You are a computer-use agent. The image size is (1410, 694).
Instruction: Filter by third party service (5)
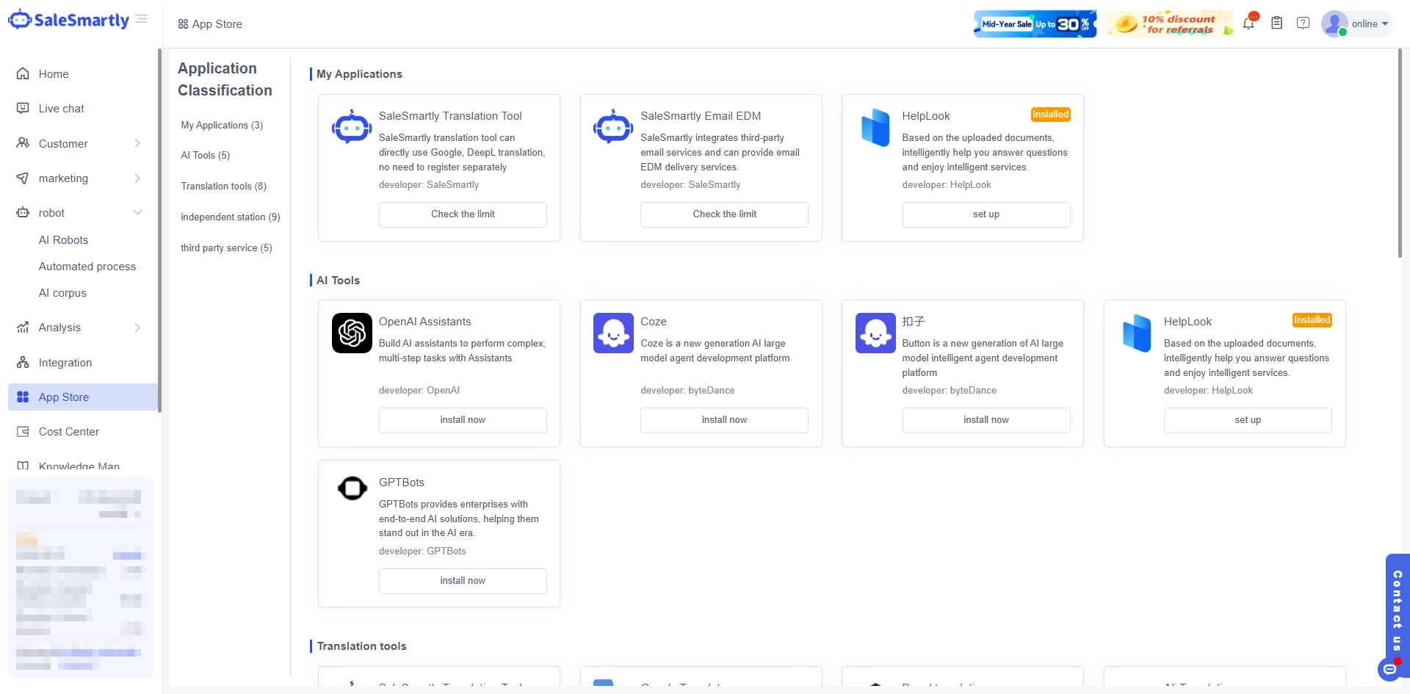[226, 248]
